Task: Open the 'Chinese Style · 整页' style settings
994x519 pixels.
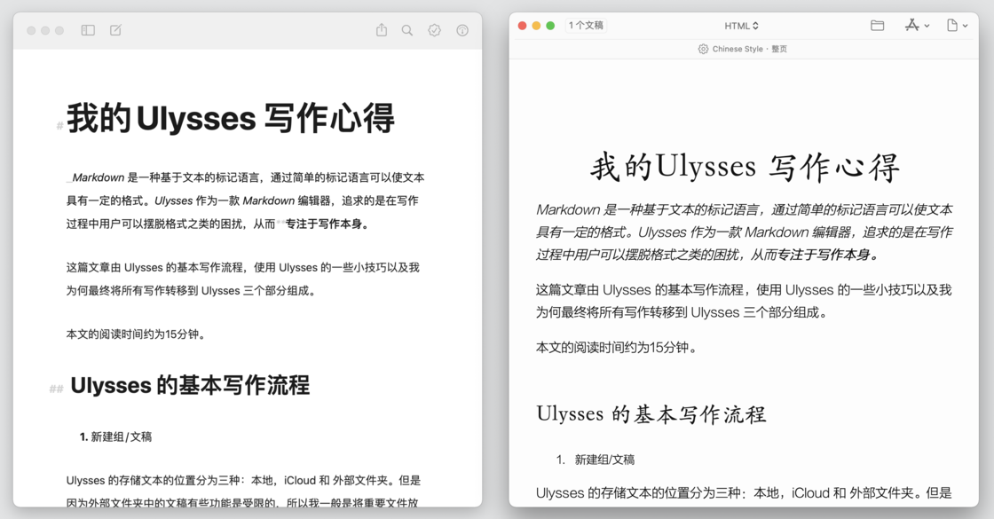Action: click(x=742, y=49)
